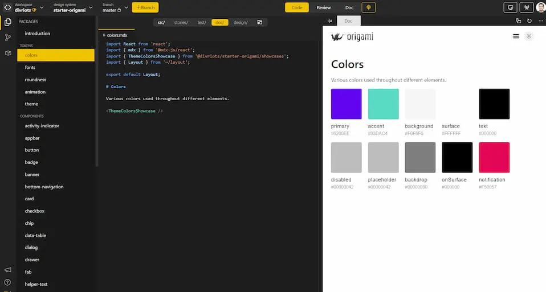Toggle the yellow-outlined lightbulb button

coord(369,7)
